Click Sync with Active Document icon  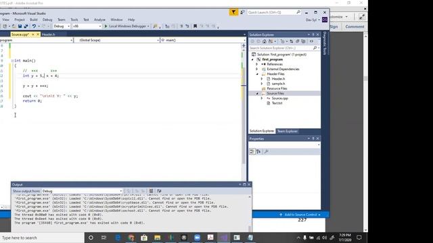pyautogui.click(x=292, y=41)
